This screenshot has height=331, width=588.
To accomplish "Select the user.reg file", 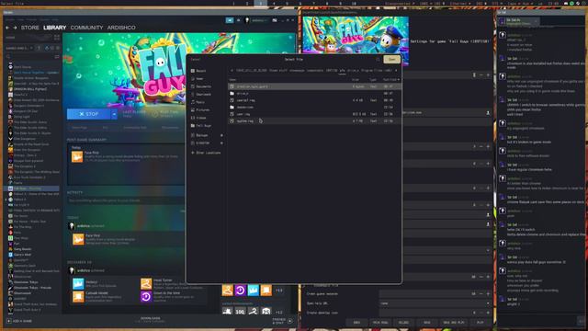I will pyautogui.click(x=314, y=114).
